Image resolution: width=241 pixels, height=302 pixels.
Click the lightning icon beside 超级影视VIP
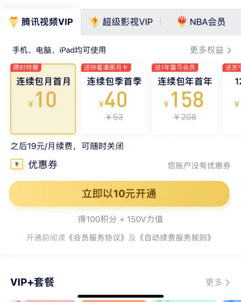[x=94, y=21]
